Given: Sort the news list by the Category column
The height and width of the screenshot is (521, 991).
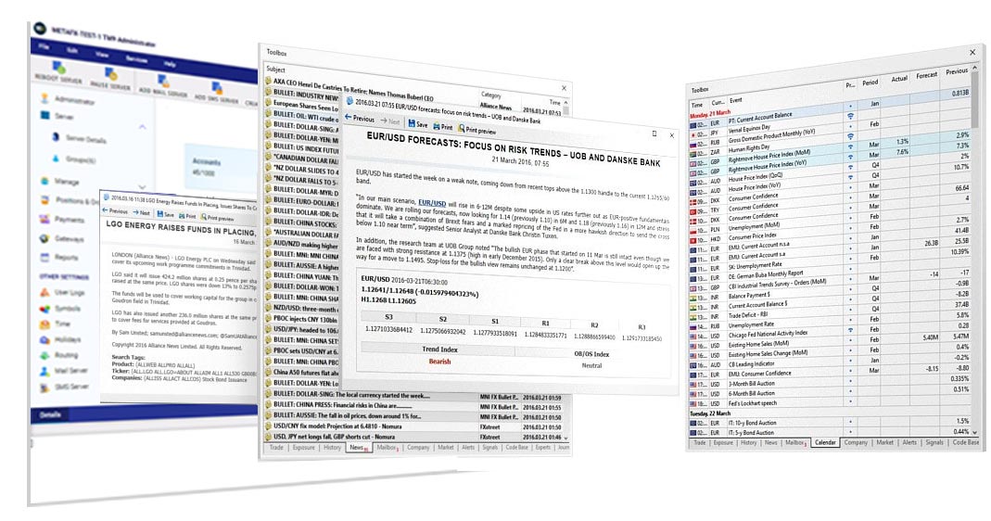Looking at the screenshot, I should 491,95.
